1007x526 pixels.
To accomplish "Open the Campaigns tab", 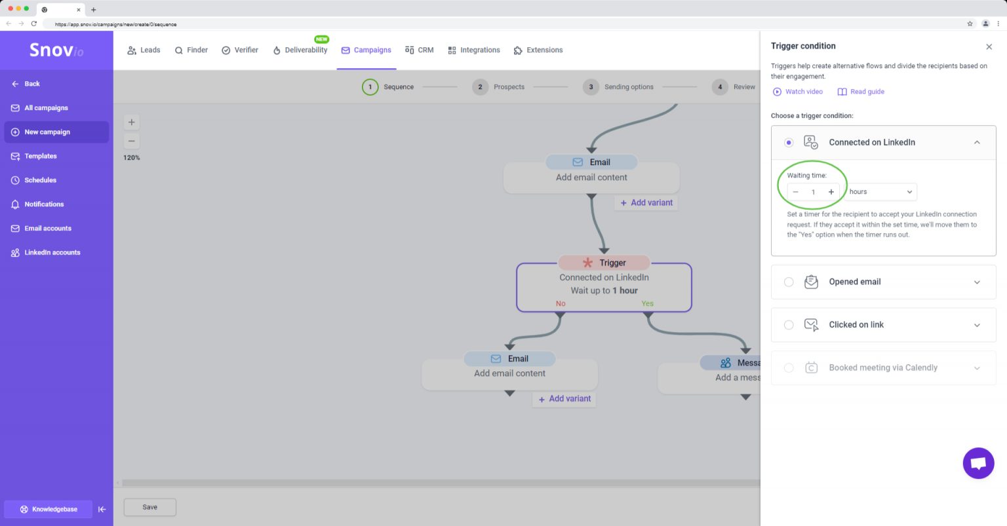I will tap(366, 50).
